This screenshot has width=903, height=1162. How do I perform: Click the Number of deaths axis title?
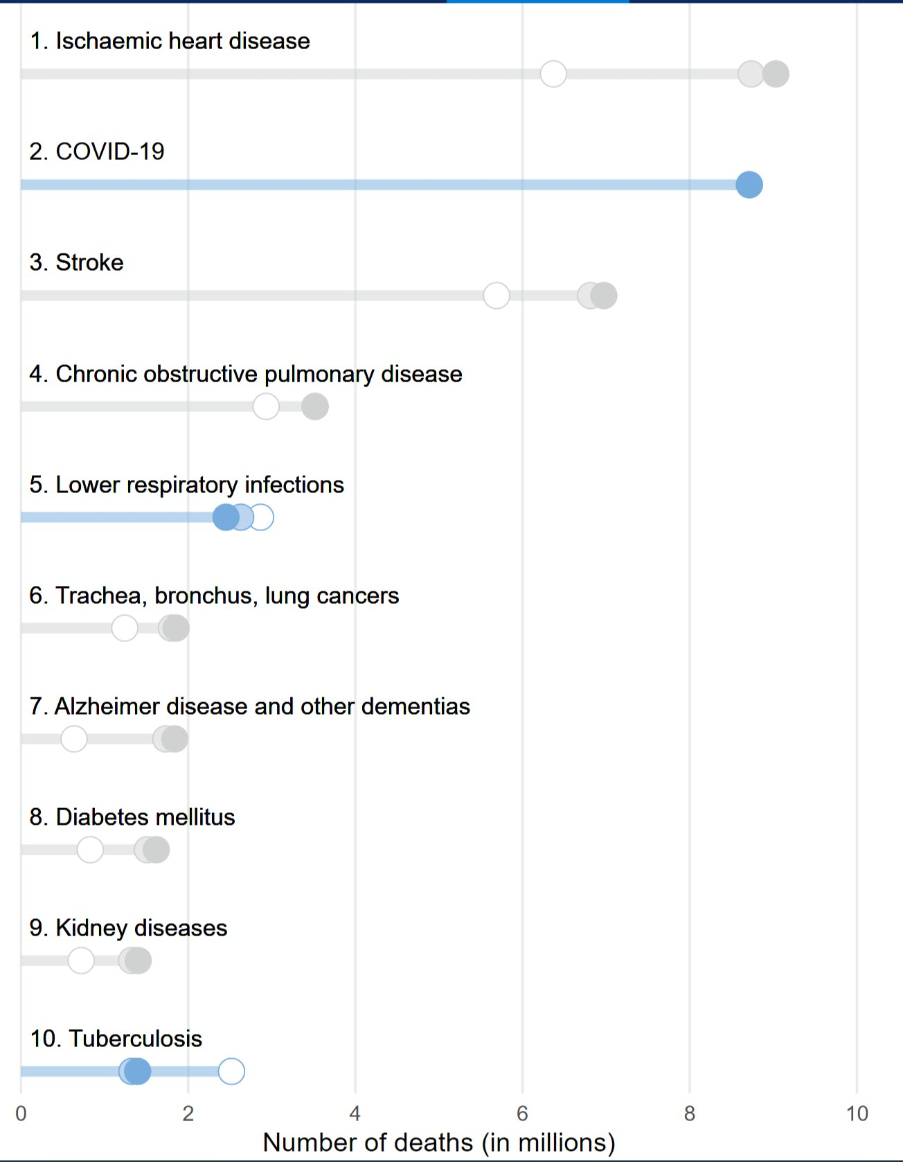click(439, 1143)
